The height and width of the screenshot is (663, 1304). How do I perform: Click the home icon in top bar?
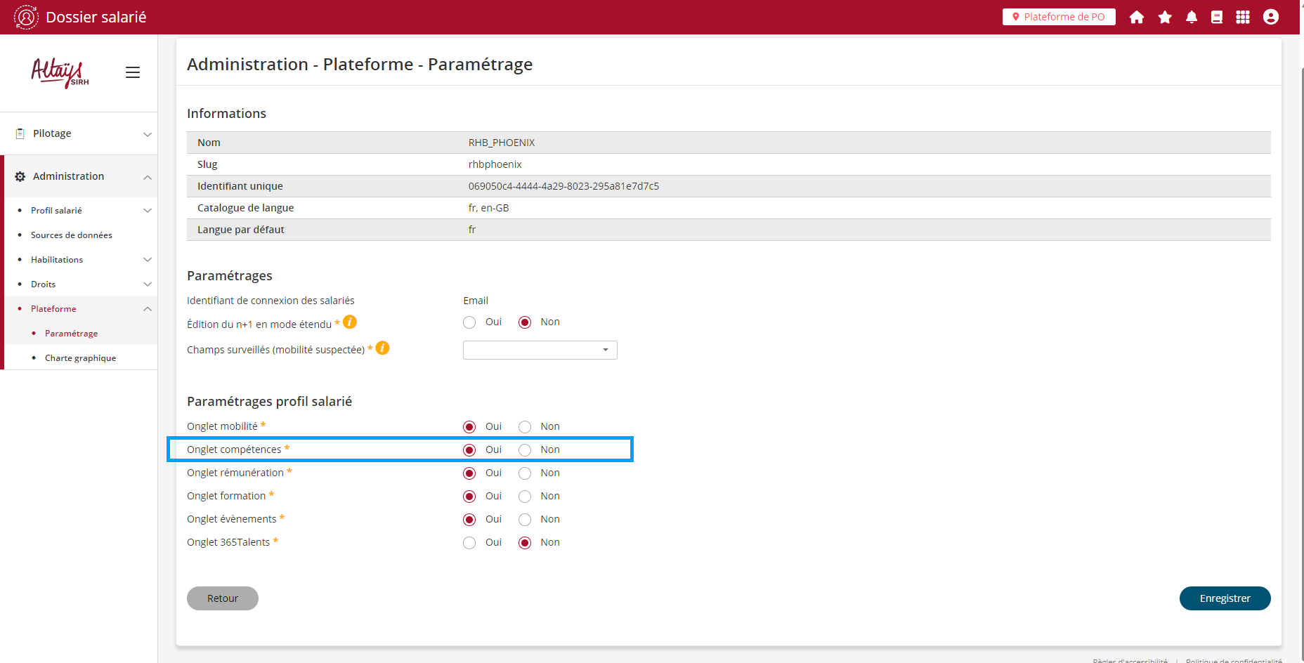click(x=1136, y=17)
